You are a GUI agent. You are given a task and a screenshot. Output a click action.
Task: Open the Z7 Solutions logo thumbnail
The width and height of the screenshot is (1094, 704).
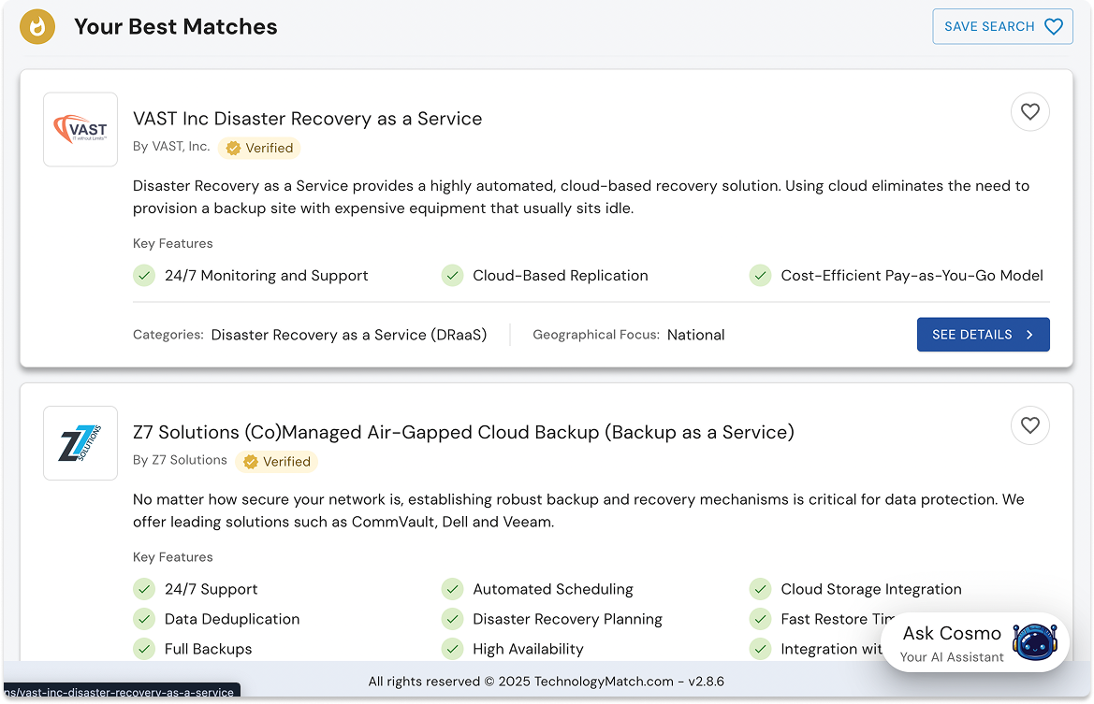click(x=80, y=443)
